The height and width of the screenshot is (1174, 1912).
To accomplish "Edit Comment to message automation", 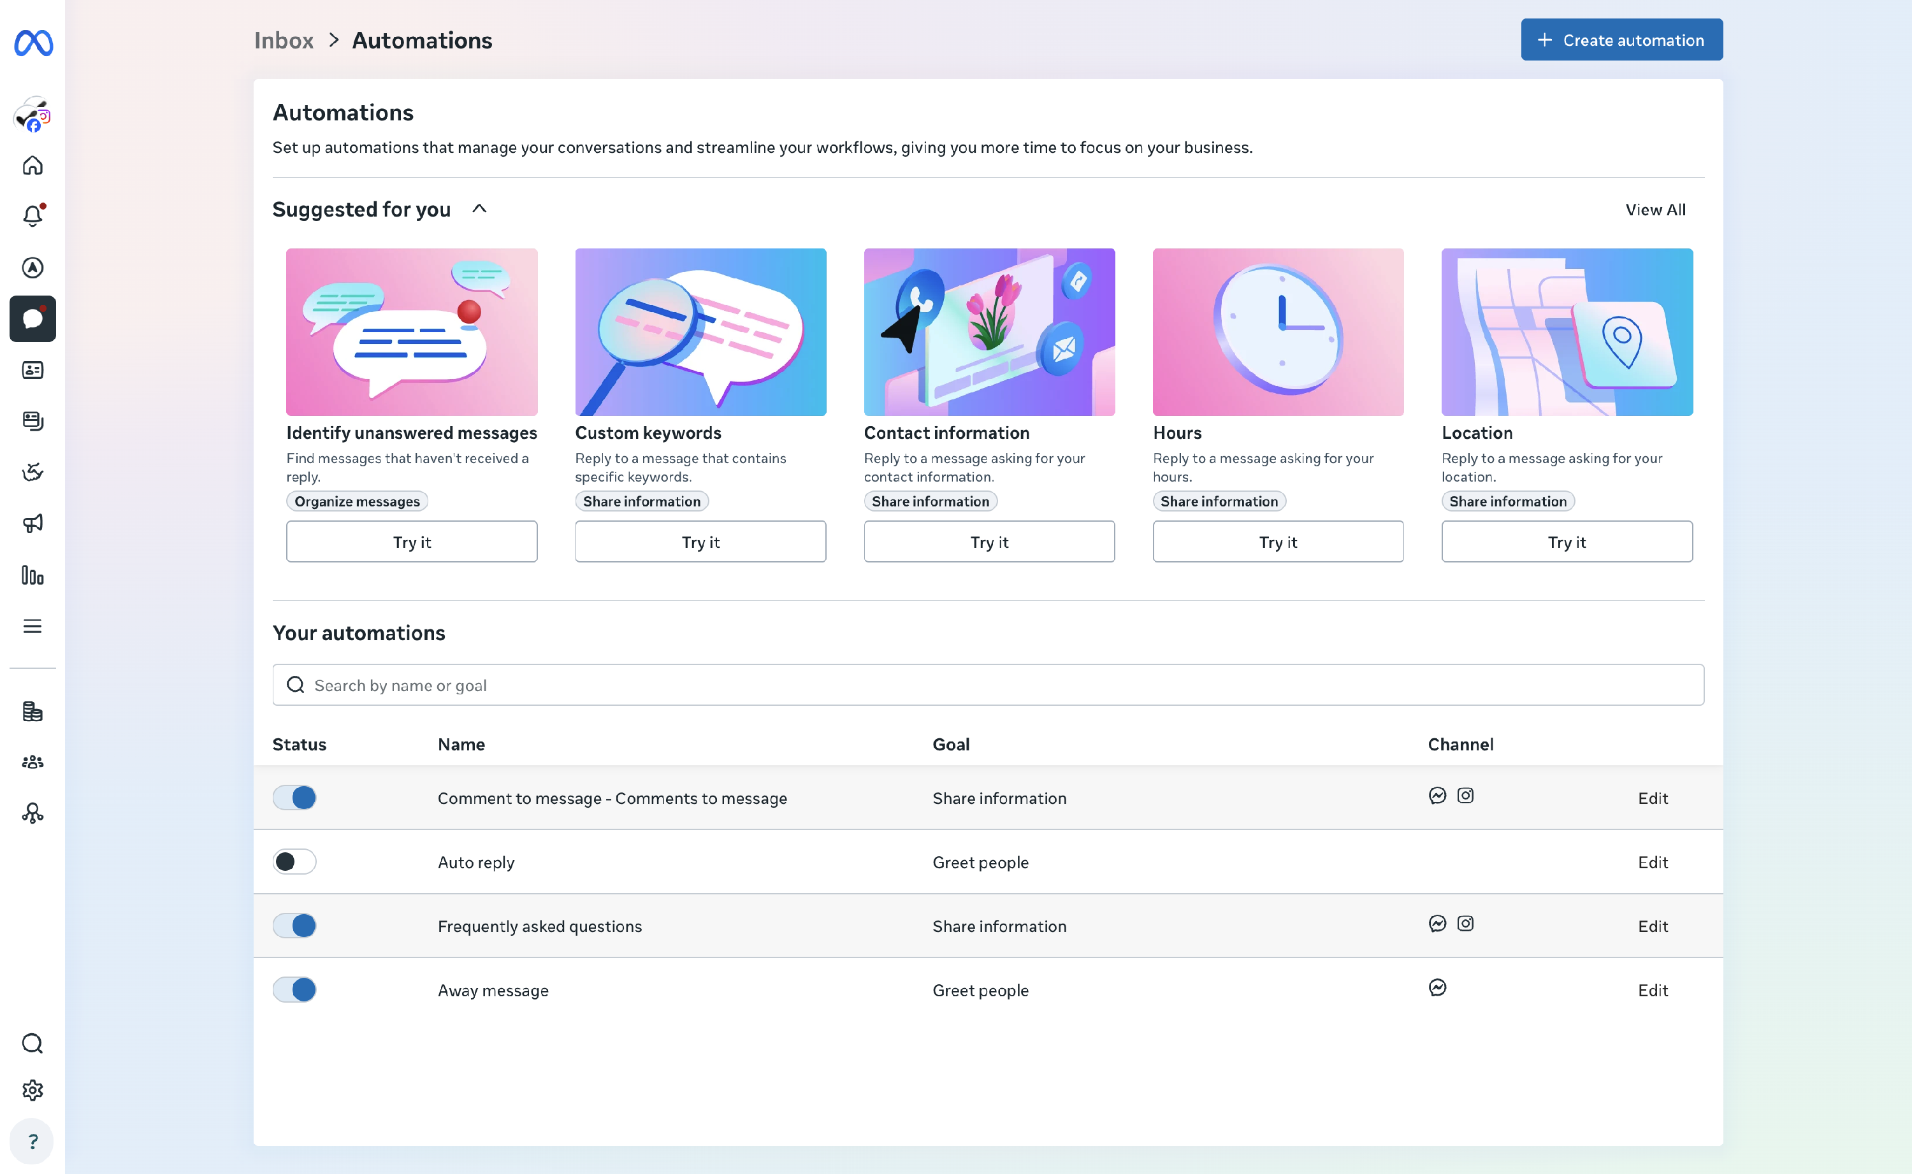I will point(1653,798).
